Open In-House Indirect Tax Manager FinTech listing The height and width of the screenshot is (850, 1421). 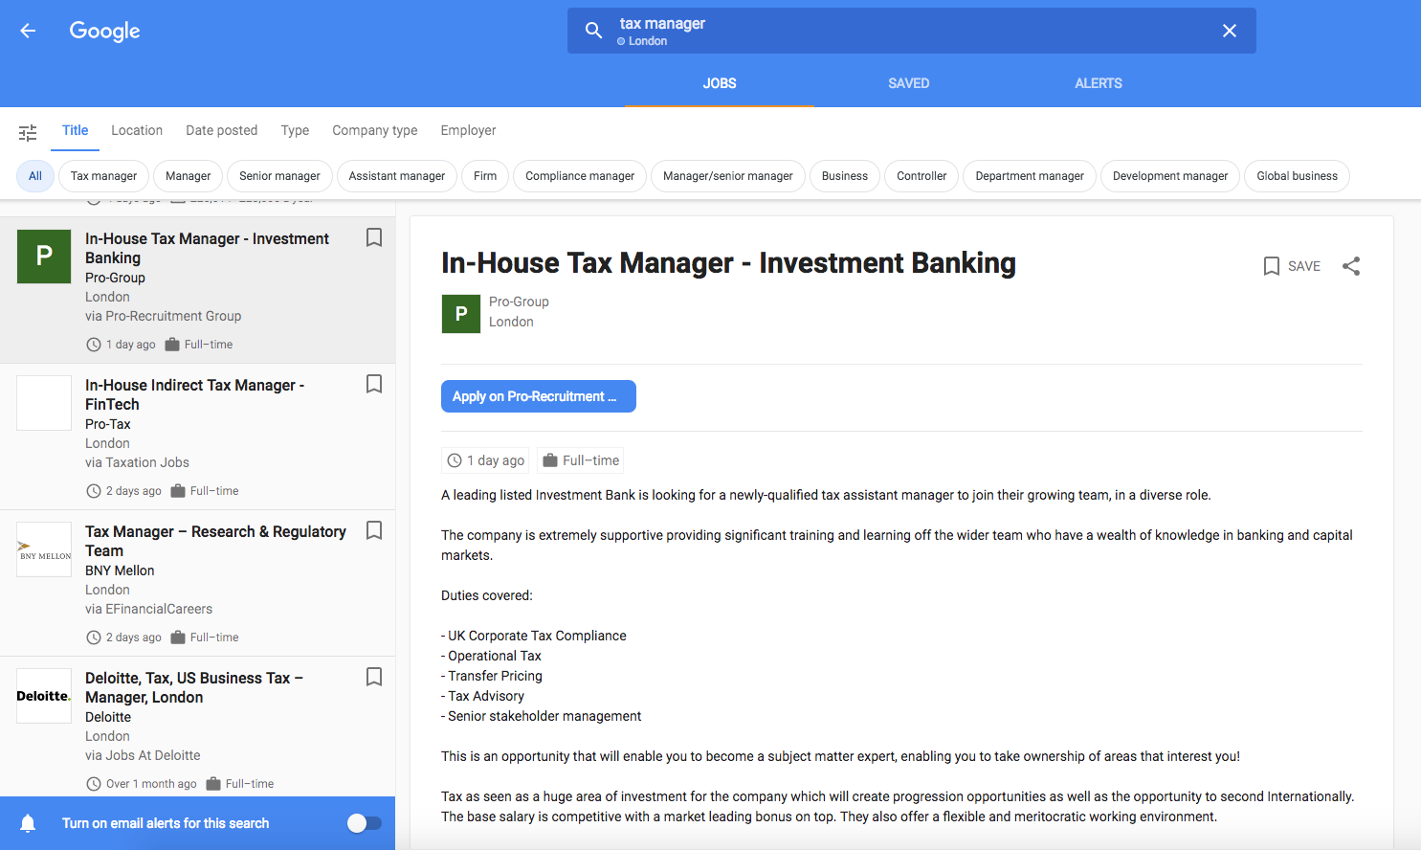click(197, 436)
